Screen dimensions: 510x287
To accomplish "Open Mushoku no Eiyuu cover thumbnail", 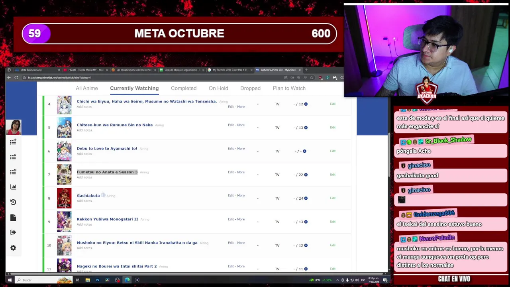I will pos(64,245).
